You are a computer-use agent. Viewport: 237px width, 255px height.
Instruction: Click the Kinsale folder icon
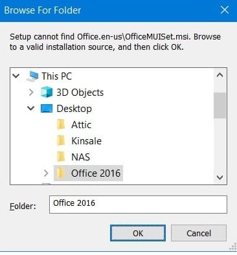point(61,141)
